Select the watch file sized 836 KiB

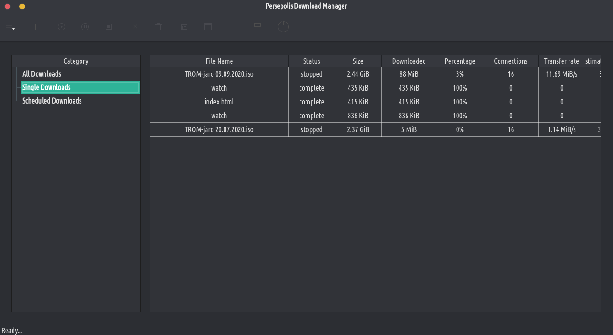(x=219, y=116)
